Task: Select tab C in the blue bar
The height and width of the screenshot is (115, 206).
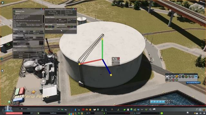Action: pyautogui.click(x=157, y=102)
